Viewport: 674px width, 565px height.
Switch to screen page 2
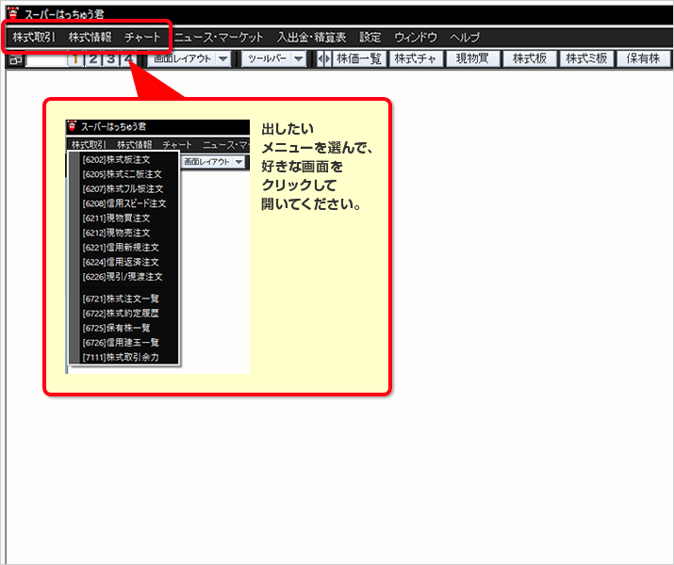(x=93, y=59)
